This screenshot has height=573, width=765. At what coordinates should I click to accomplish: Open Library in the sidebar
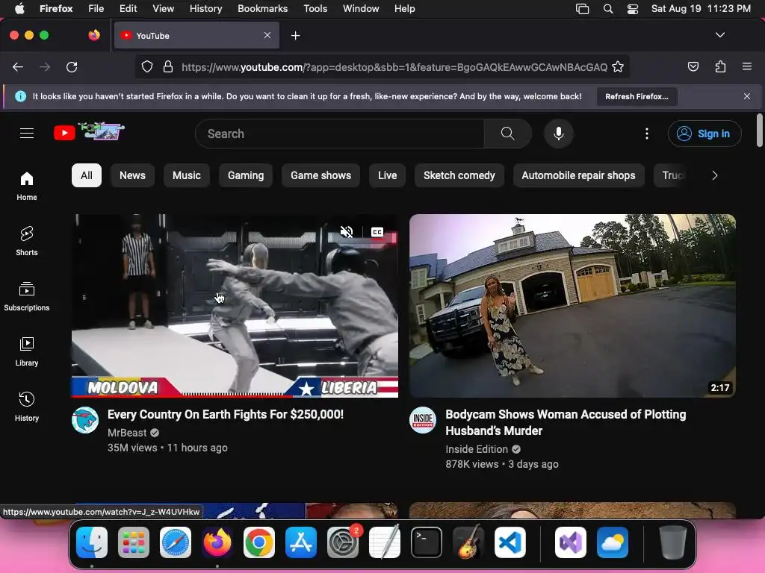[27, 351]
